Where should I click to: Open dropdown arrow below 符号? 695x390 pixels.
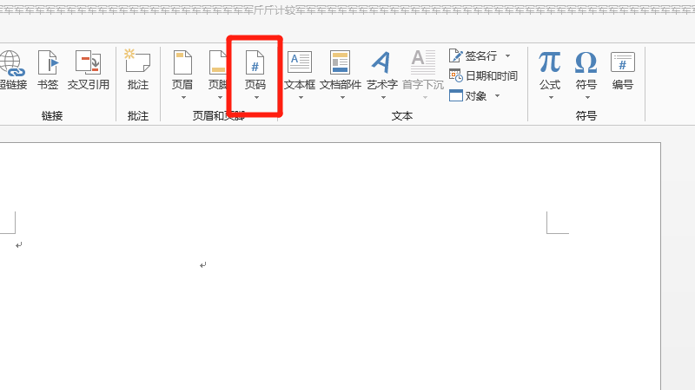(586, 97)
